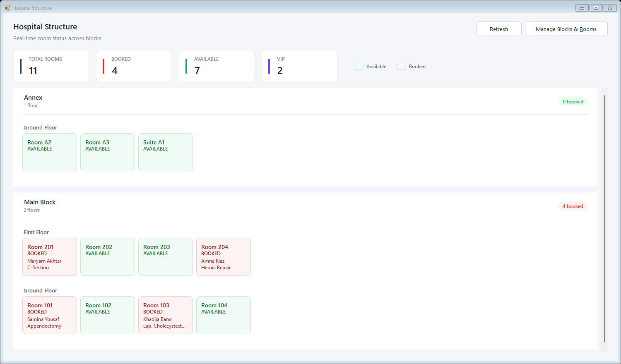Click the 'Booked' legend label

click(417, 67)
